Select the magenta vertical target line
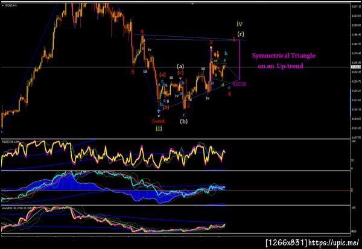 click(240, 60)
